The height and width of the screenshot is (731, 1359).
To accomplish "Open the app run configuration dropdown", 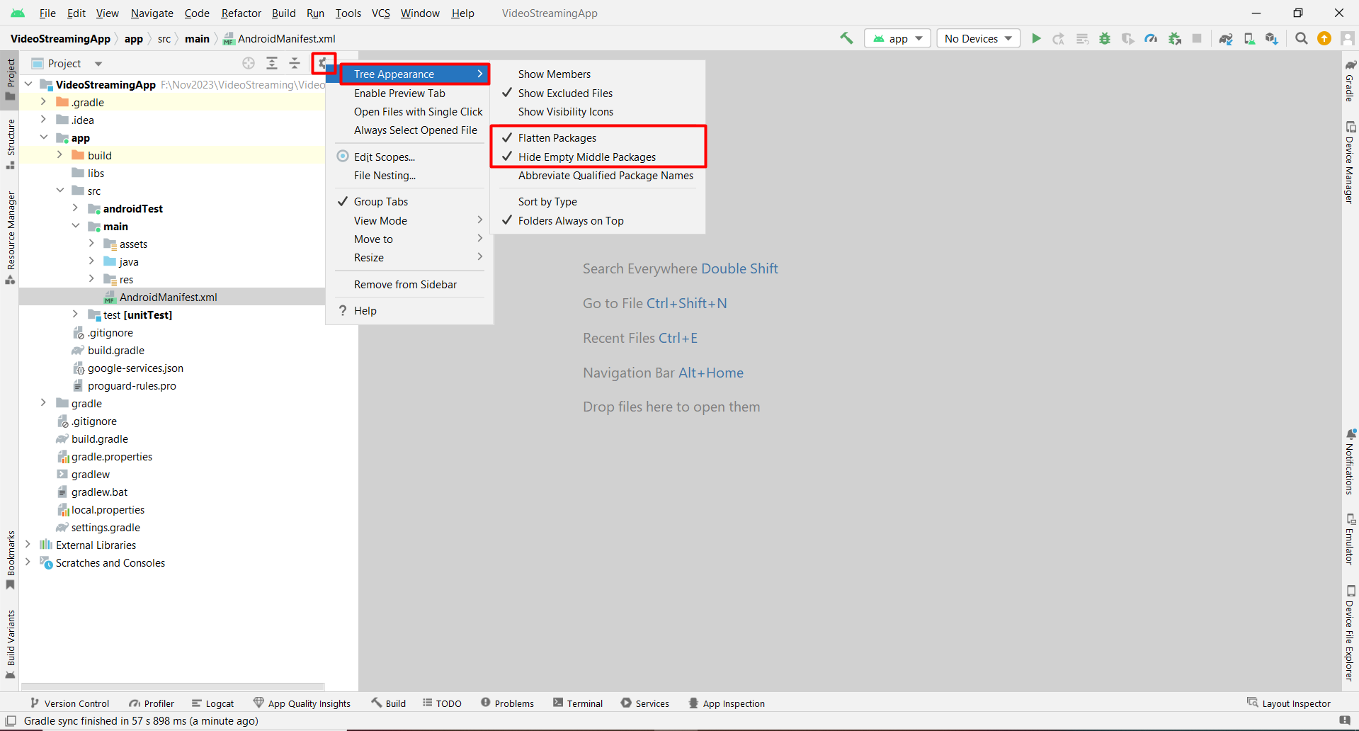I will click(x=897, y=38).
